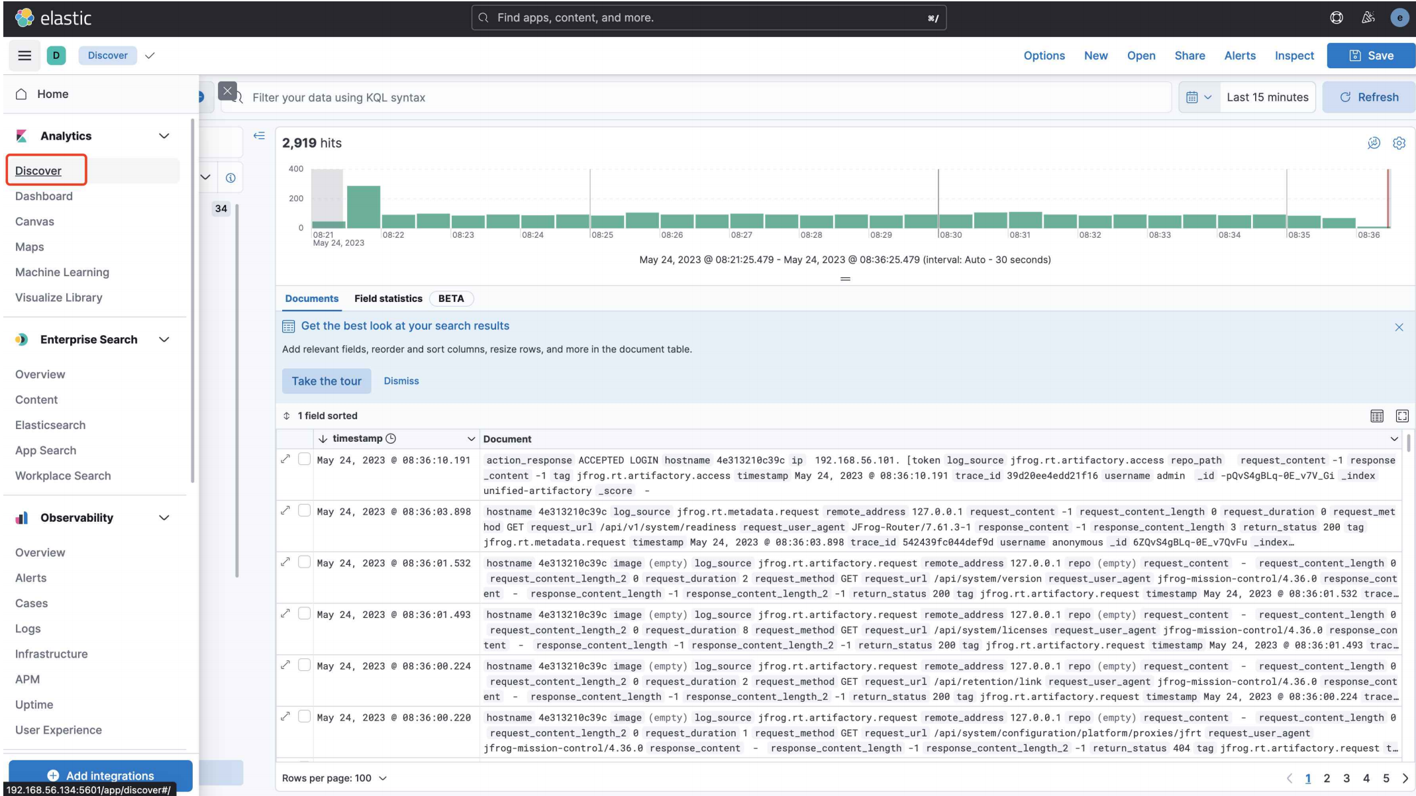Expand the 08:36:03.898 document row
The height and width of the screenshot is (796, 1416).
point(285,511)
